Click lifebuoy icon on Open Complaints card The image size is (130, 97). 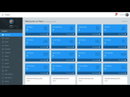[x=71, y=67]
